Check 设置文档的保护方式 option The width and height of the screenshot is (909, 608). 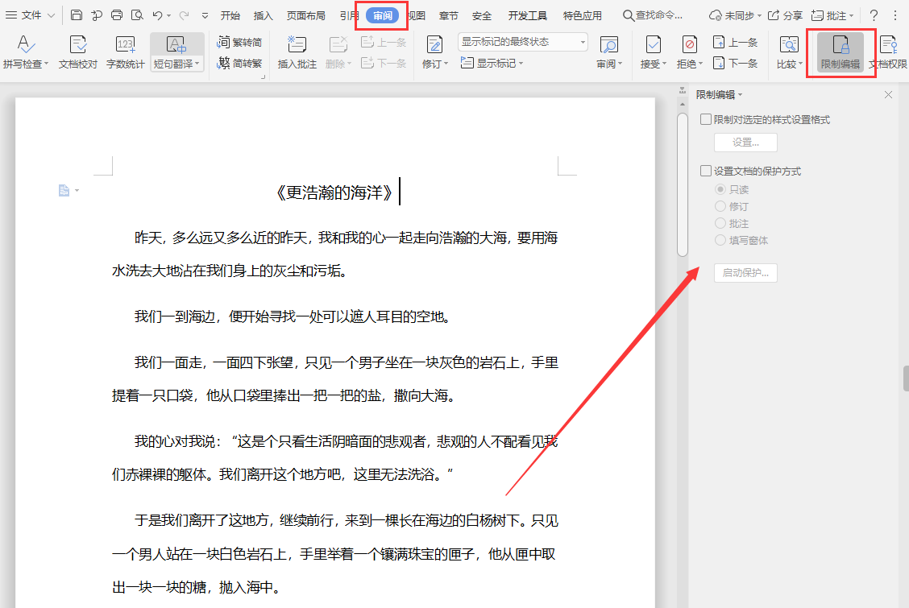click(706, 170)
